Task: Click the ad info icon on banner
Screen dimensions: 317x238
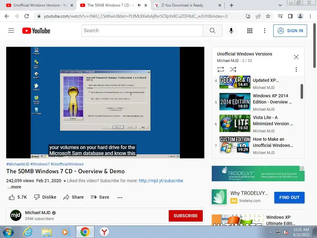Action: 302,168
